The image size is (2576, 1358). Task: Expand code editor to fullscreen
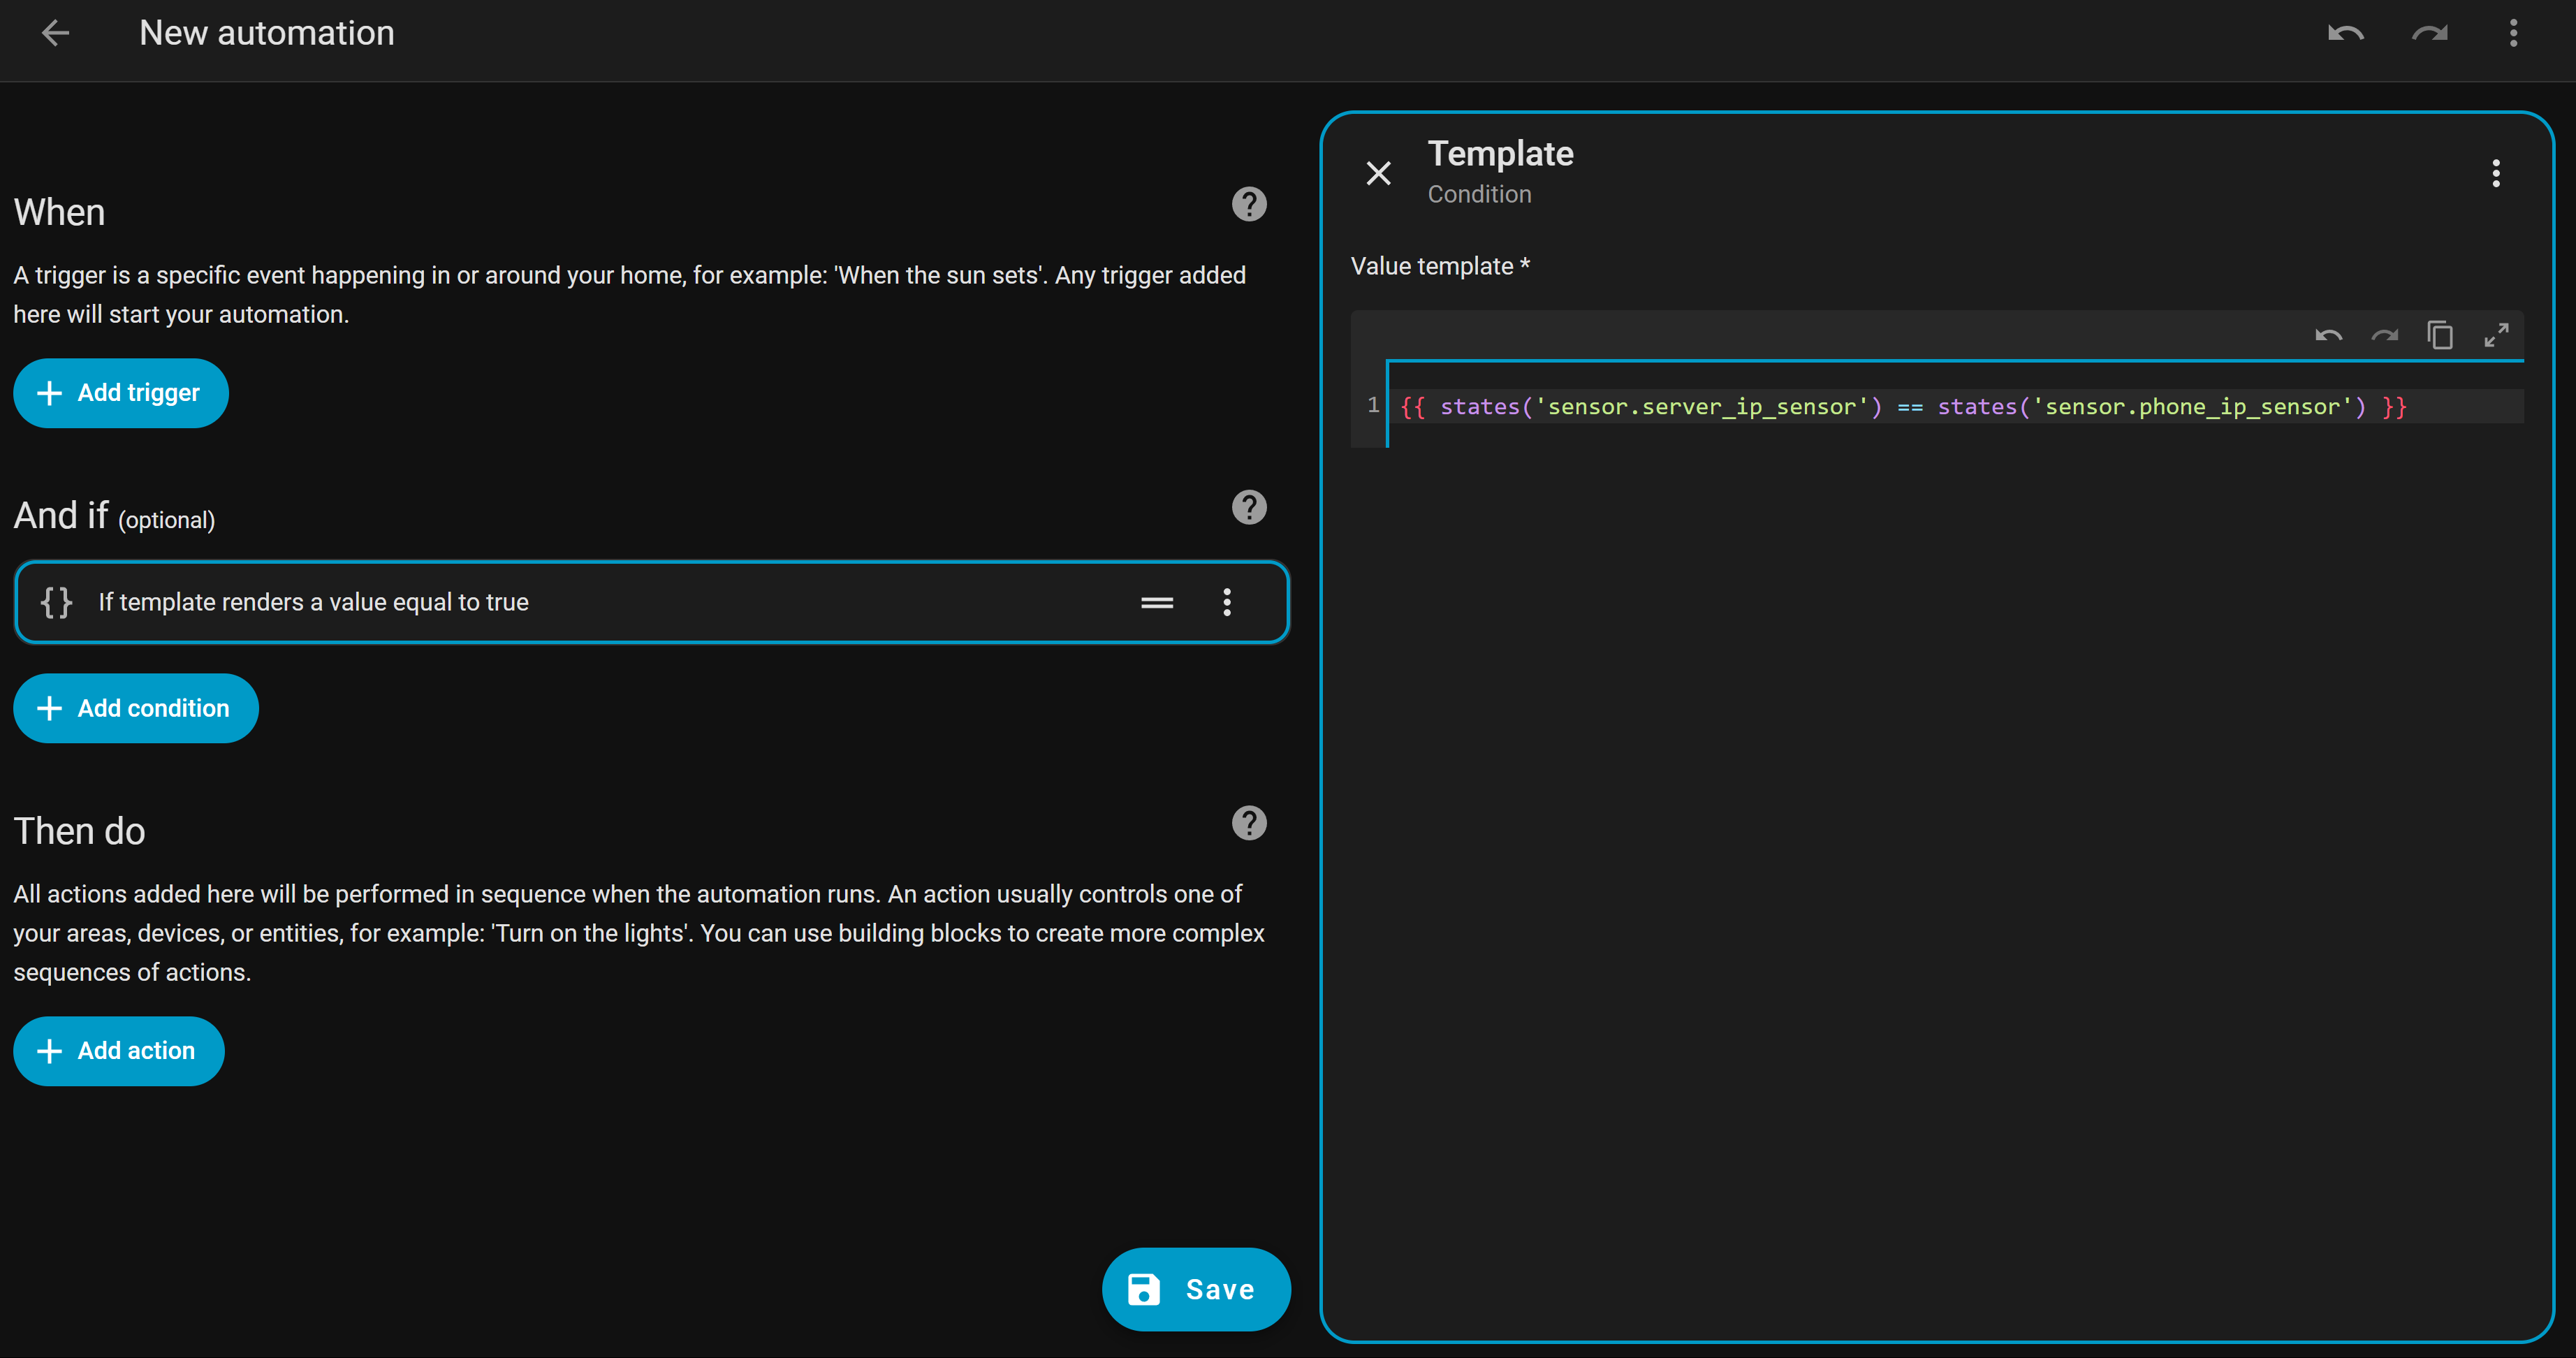pyautogui.click(x=2496, y=336)
